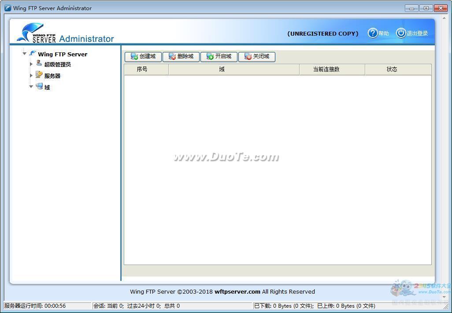452x313 pixels.
Task: Minimize the Wing FTP Server Administrator window
Action: click(x=411, y=8)
